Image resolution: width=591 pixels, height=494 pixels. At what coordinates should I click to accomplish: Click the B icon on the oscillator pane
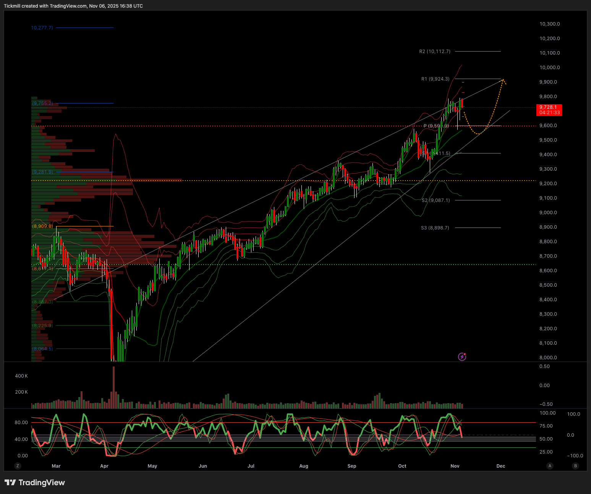coord(575,466)
